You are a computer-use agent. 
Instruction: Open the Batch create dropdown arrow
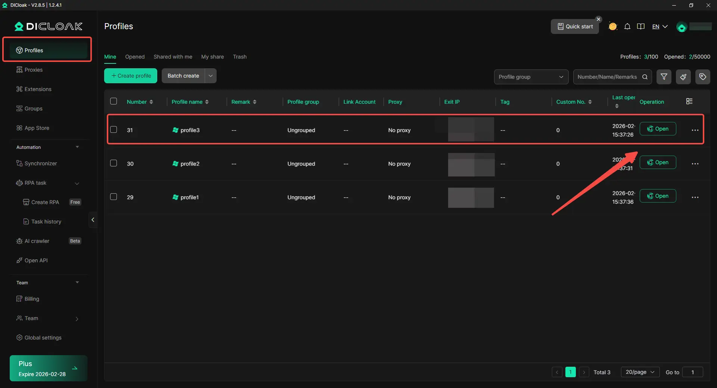pyautogui.click(x=211, y=76)
